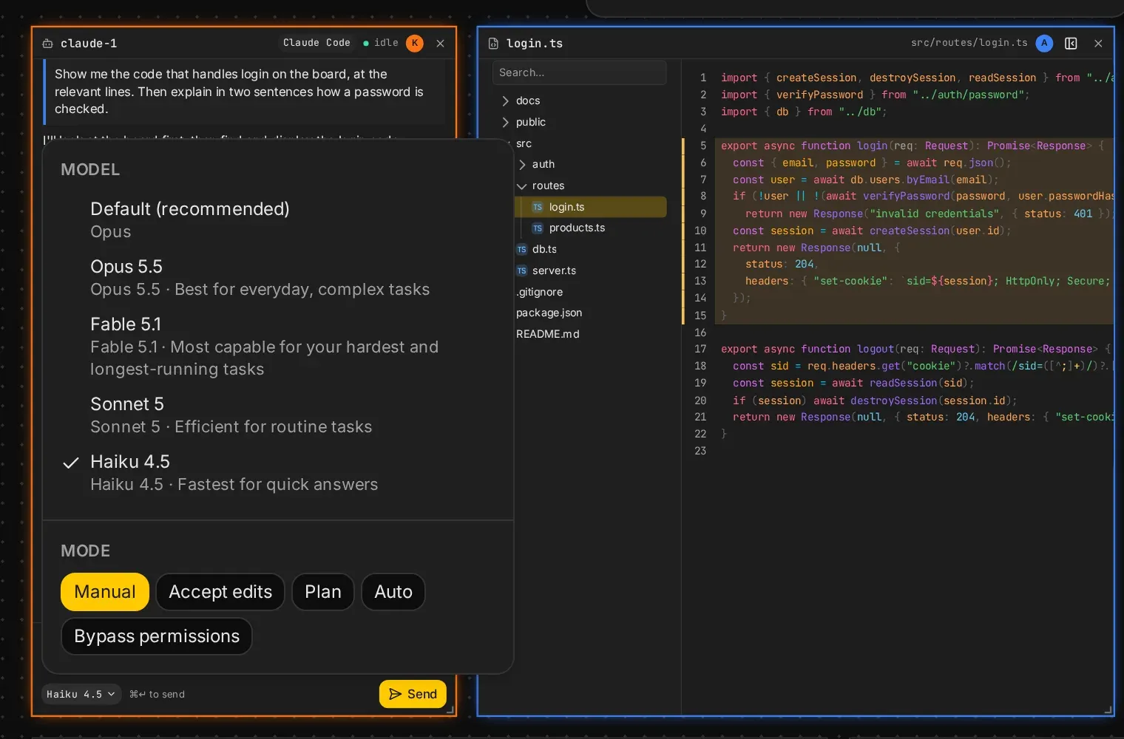Enable Auto mode

pyautogui.click(x=393, y=592)
